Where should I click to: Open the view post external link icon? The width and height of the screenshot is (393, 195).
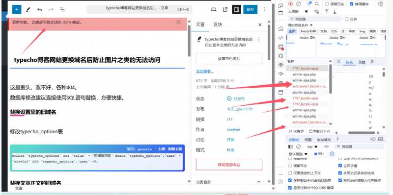point(225,9)
